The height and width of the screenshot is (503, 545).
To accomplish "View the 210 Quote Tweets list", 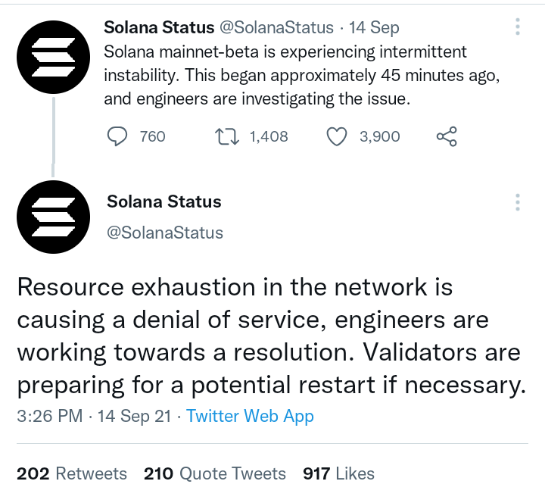I will 215,473.
